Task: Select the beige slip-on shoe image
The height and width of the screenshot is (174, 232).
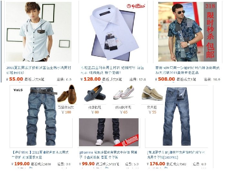Action: click(x=152, y=93)
